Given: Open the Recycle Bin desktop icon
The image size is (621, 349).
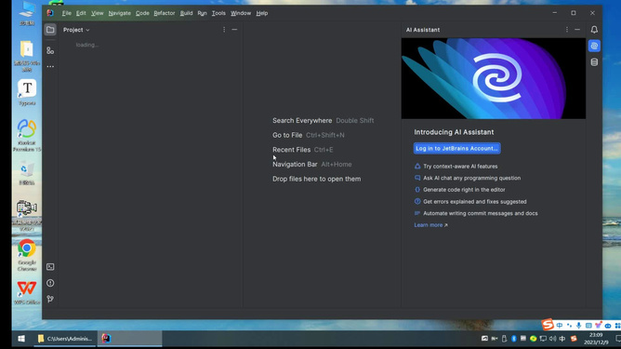Looking at the screenshot, I should (x=27, y=174).
